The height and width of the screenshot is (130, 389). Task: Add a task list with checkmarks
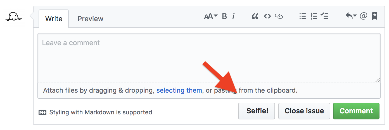[324, 16]
